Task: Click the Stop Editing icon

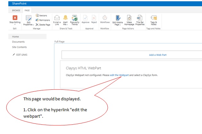Action: [15, 18]
